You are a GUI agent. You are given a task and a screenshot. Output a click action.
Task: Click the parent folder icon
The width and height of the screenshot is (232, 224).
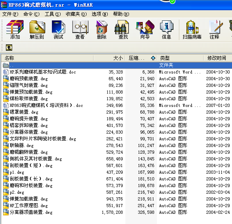click(x=6, y=65)
